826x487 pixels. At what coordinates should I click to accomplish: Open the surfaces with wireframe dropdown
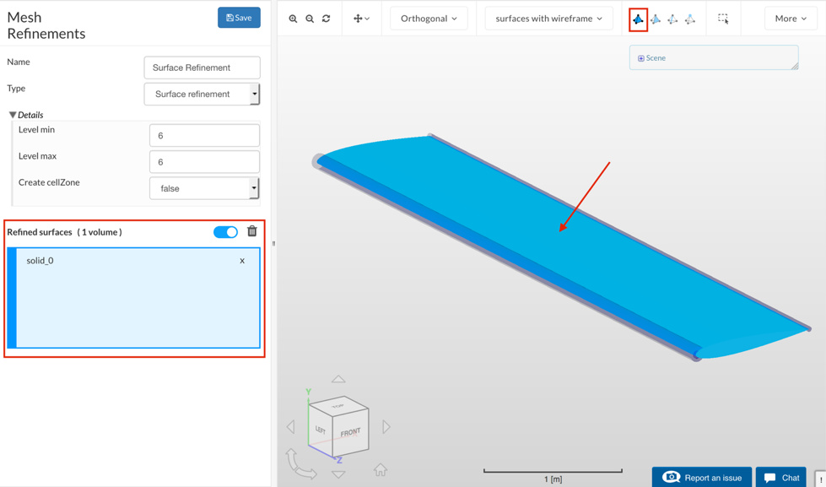[548, 19]
